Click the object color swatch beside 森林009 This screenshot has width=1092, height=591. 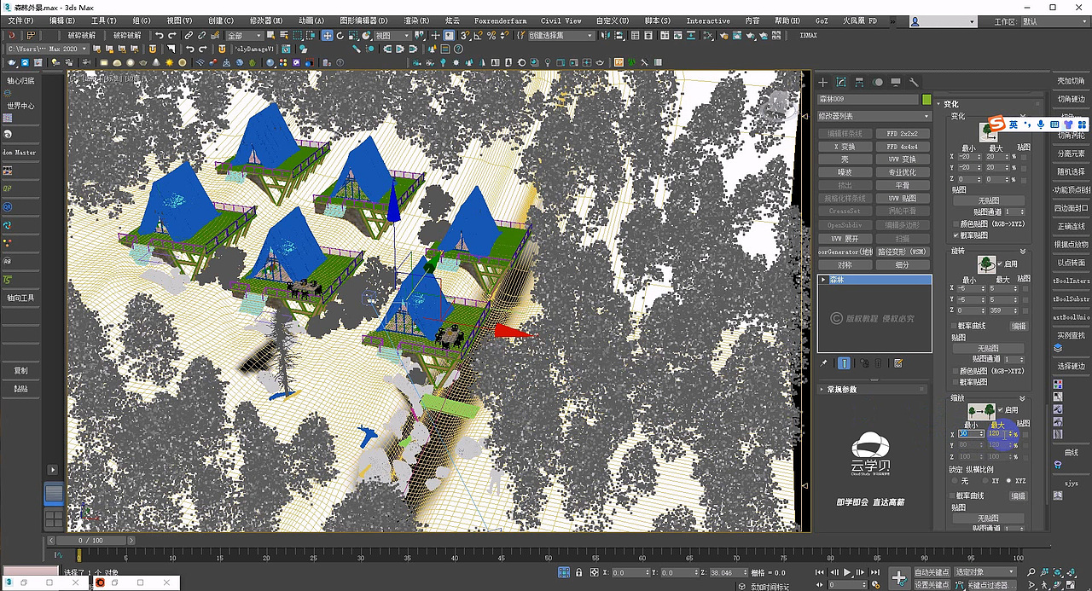point(926,99)
